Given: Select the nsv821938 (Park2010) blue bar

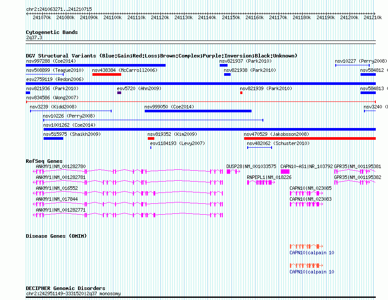Looking at the screenshot, I should coord(227,74).
